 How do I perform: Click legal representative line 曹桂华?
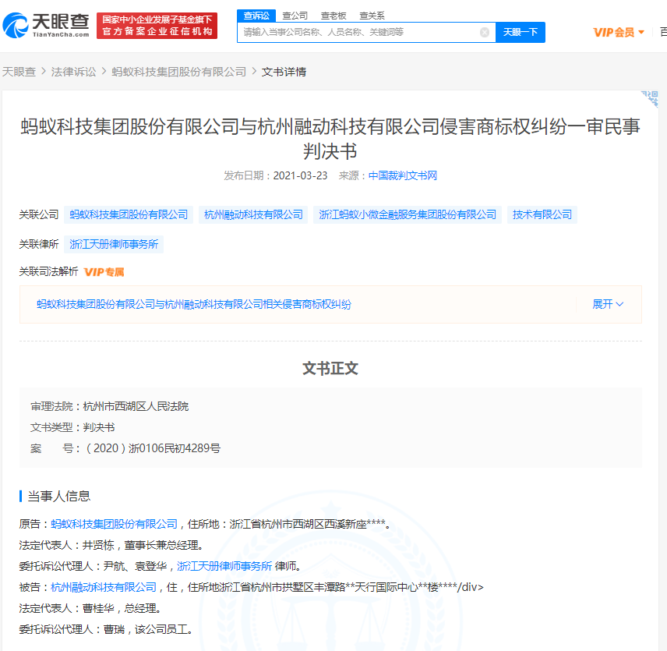(x=90, y=608)
